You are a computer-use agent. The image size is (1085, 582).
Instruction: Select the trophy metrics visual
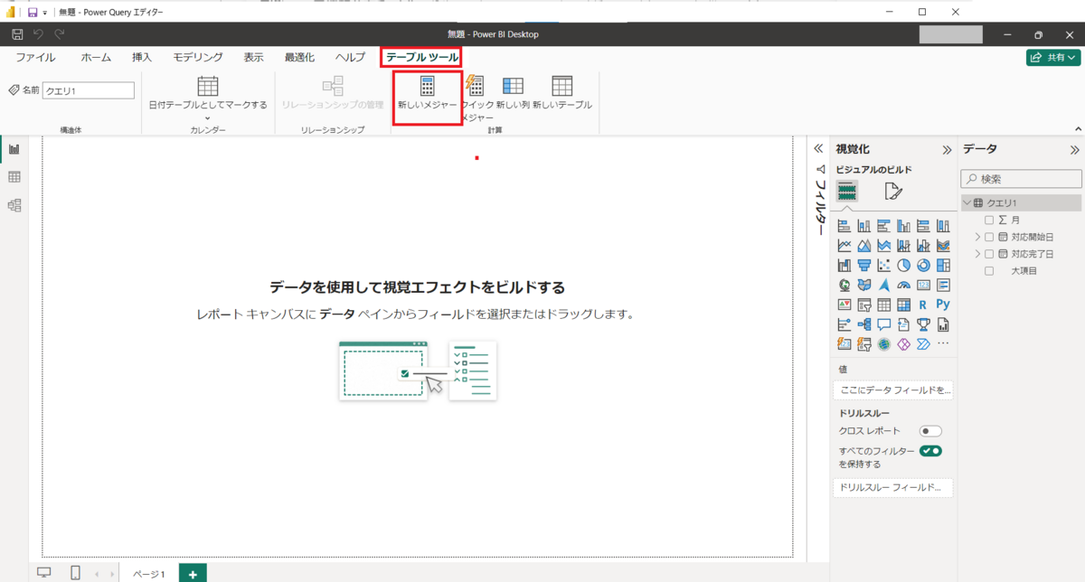[x=923, y=324]
